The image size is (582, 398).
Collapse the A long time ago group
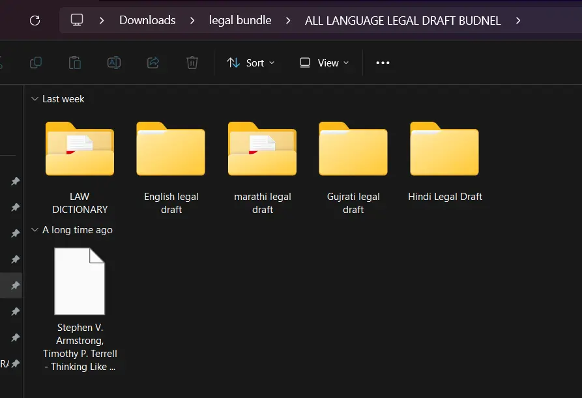pyautogui.click(x=35, y=230)
